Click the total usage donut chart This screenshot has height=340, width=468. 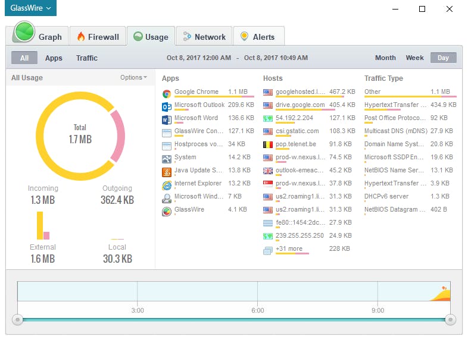[x=80, y=136]
